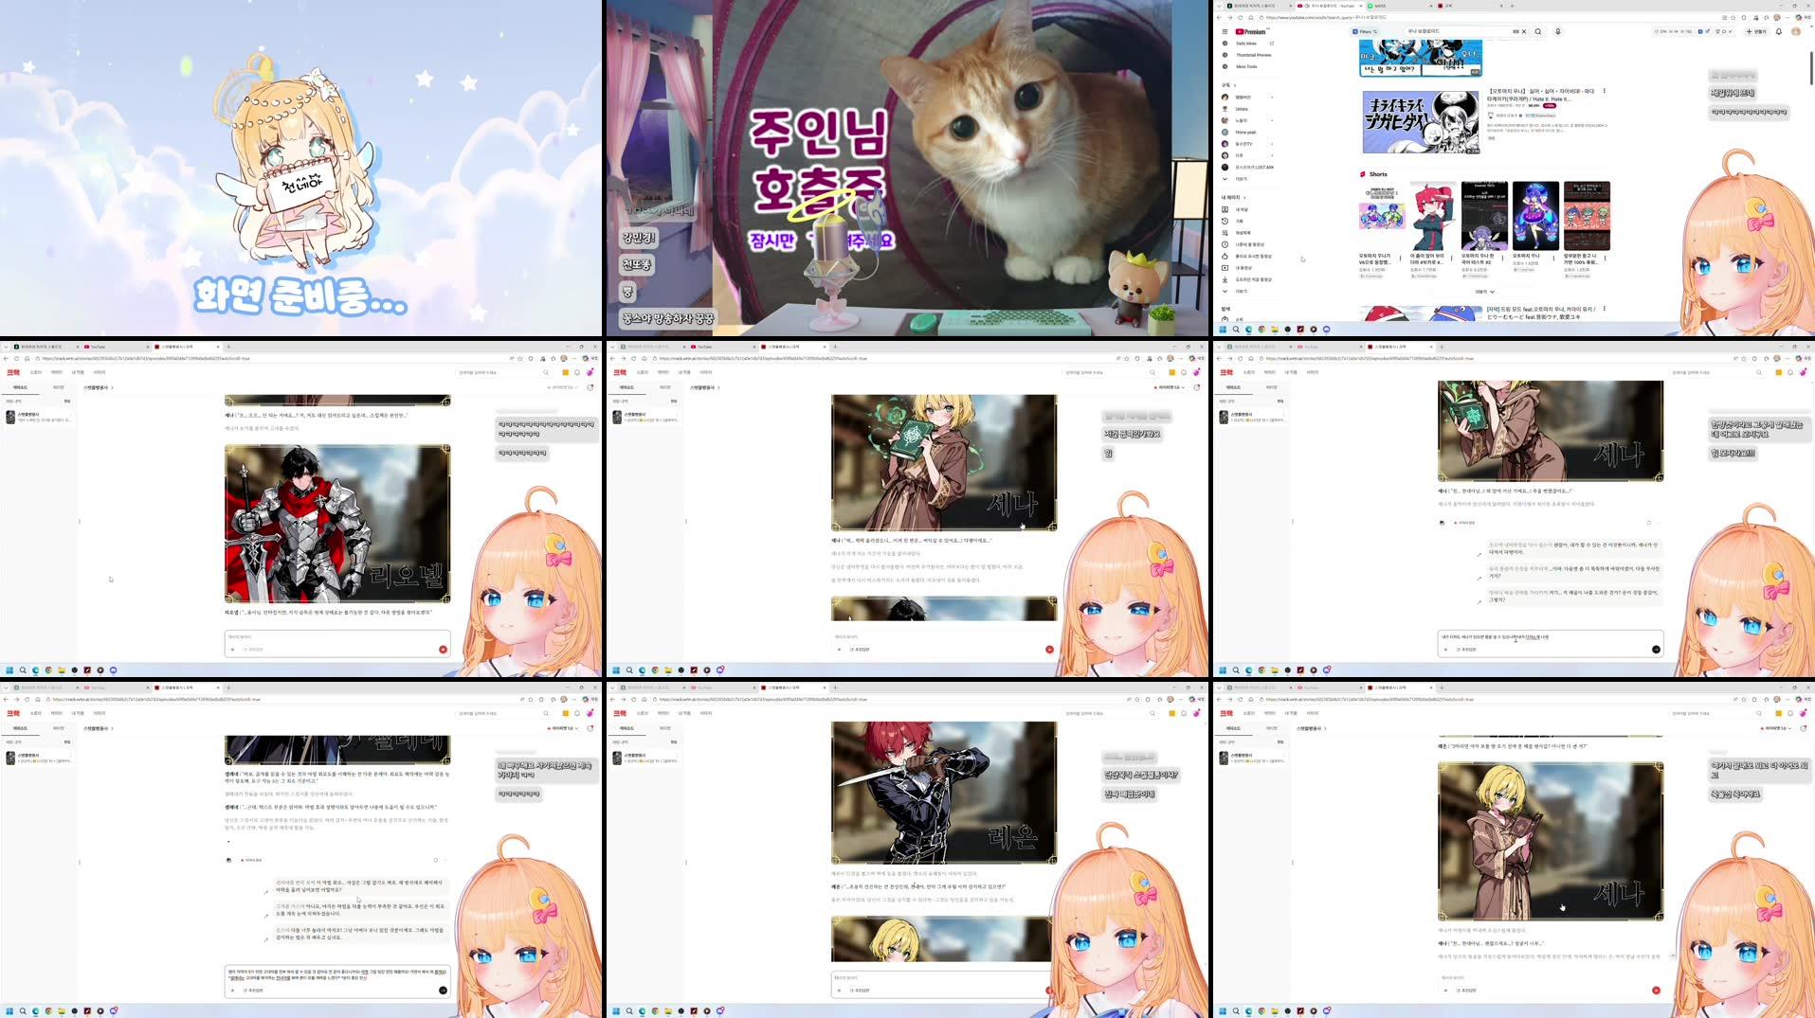Click 크랙 logo in the knight 리오넬 frame
Image resolution: width=1815 pixels, height=1018 pixels.
[13, 372]
